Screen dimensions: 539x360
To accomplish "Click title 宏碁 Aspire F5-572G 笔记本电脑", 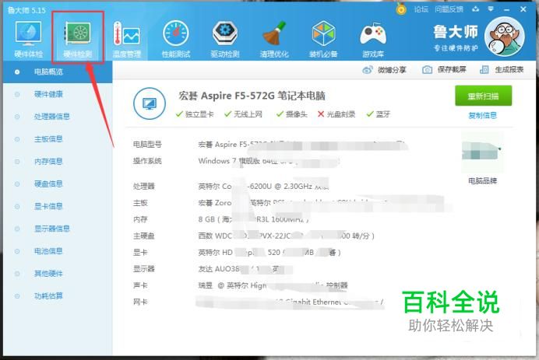I will pos(252,96).
